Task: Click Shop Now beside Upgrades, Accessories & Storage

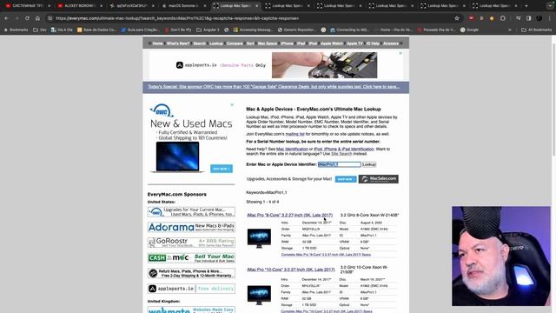Action: pos(346,179)
